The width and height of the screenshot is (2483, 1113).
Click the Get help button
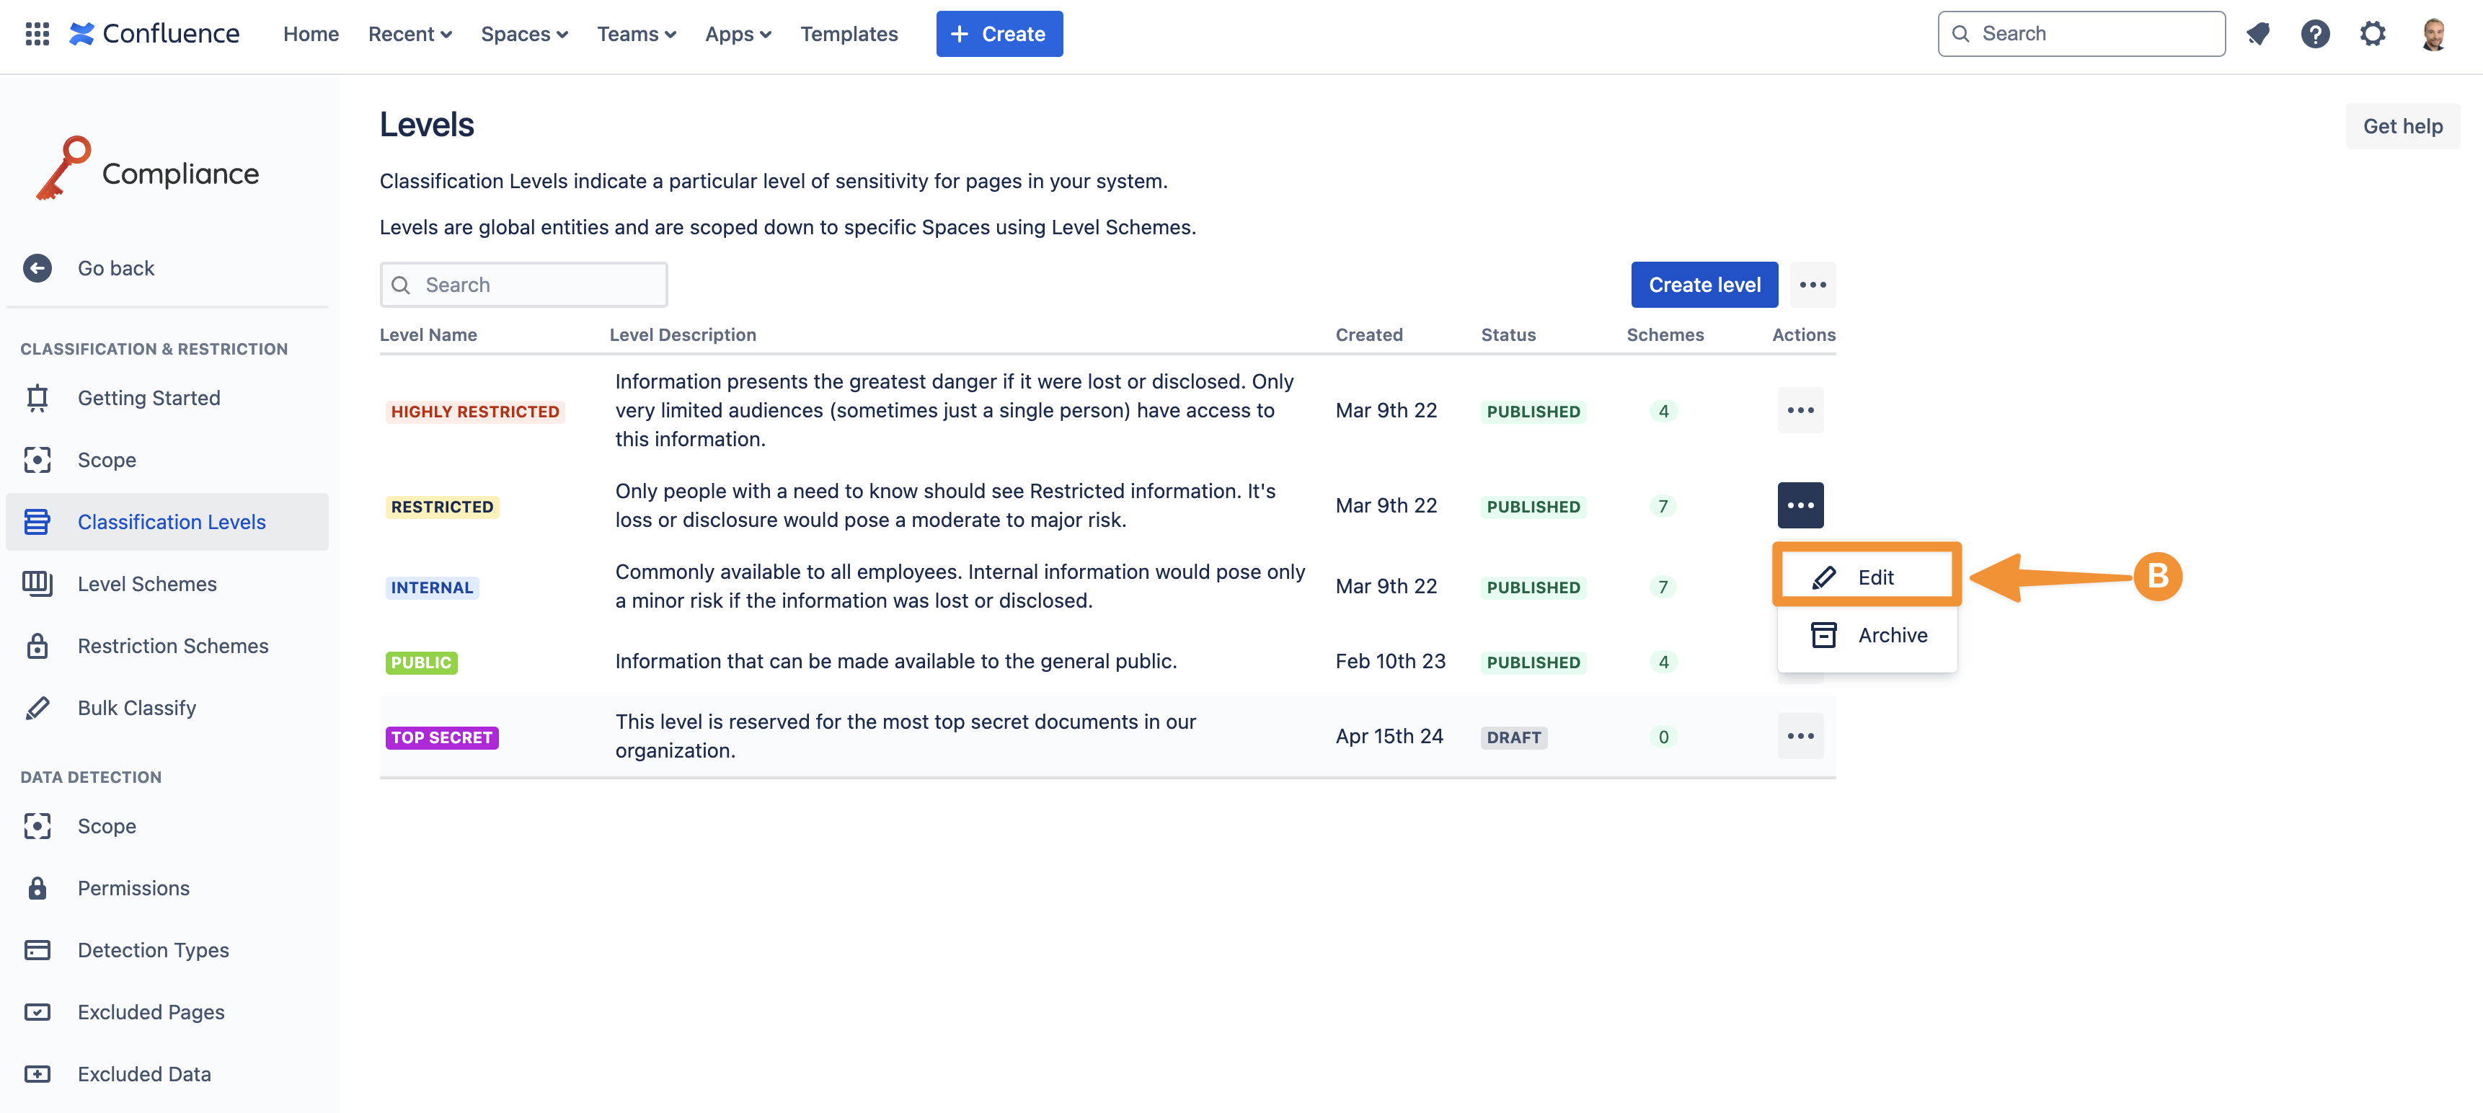[2401, 126]
